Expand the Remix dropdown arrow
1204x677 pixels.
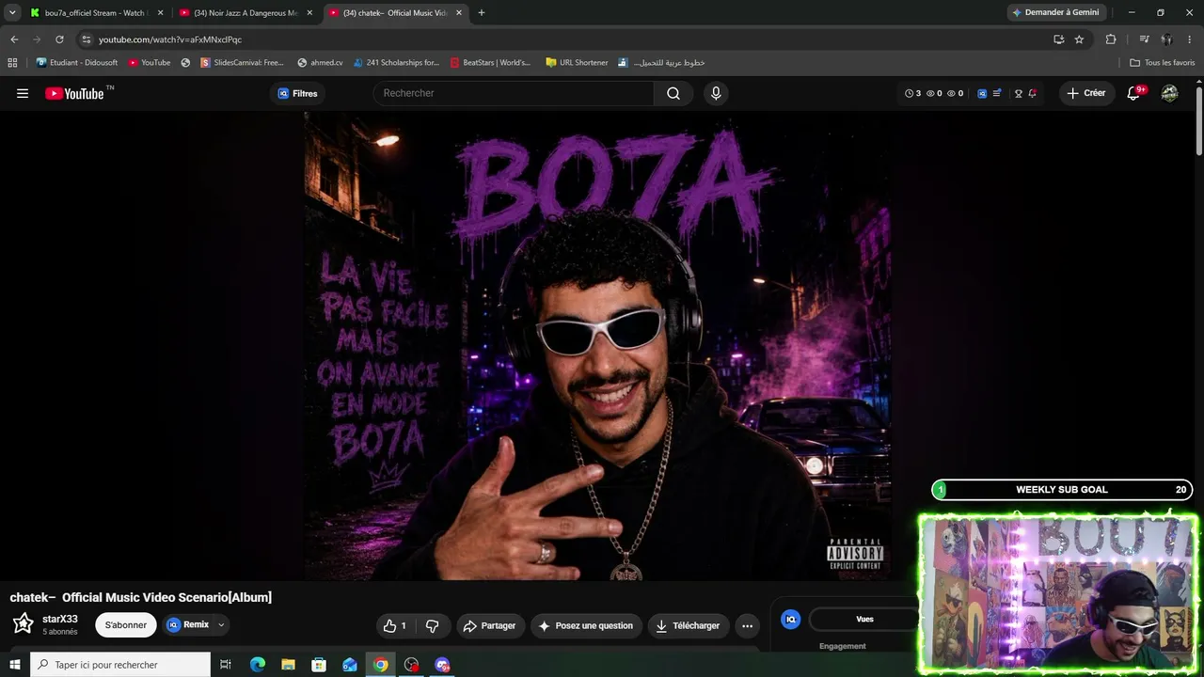tap(221, 625)
